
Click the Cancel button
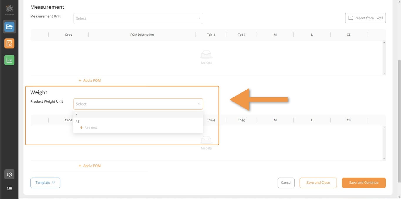point(286,183)
